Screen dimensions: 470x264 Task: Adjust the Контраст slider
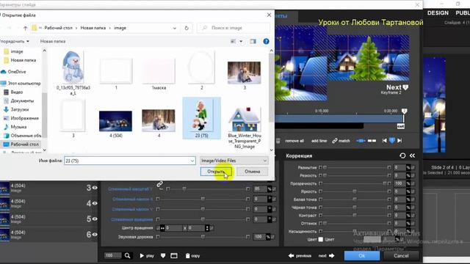tap(355, 215)
